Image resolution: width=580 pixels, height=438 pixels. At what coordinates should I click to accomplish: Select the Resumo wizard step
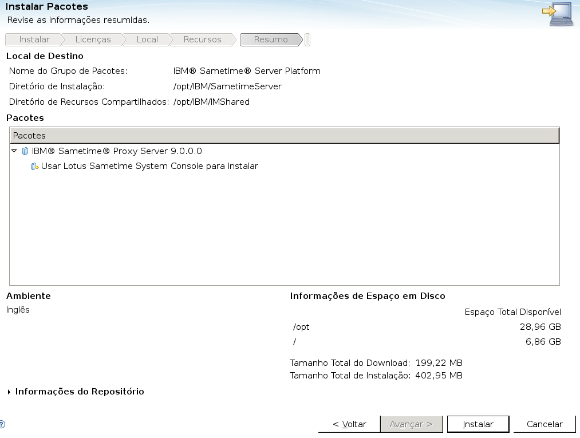click(x=271, y=40)
